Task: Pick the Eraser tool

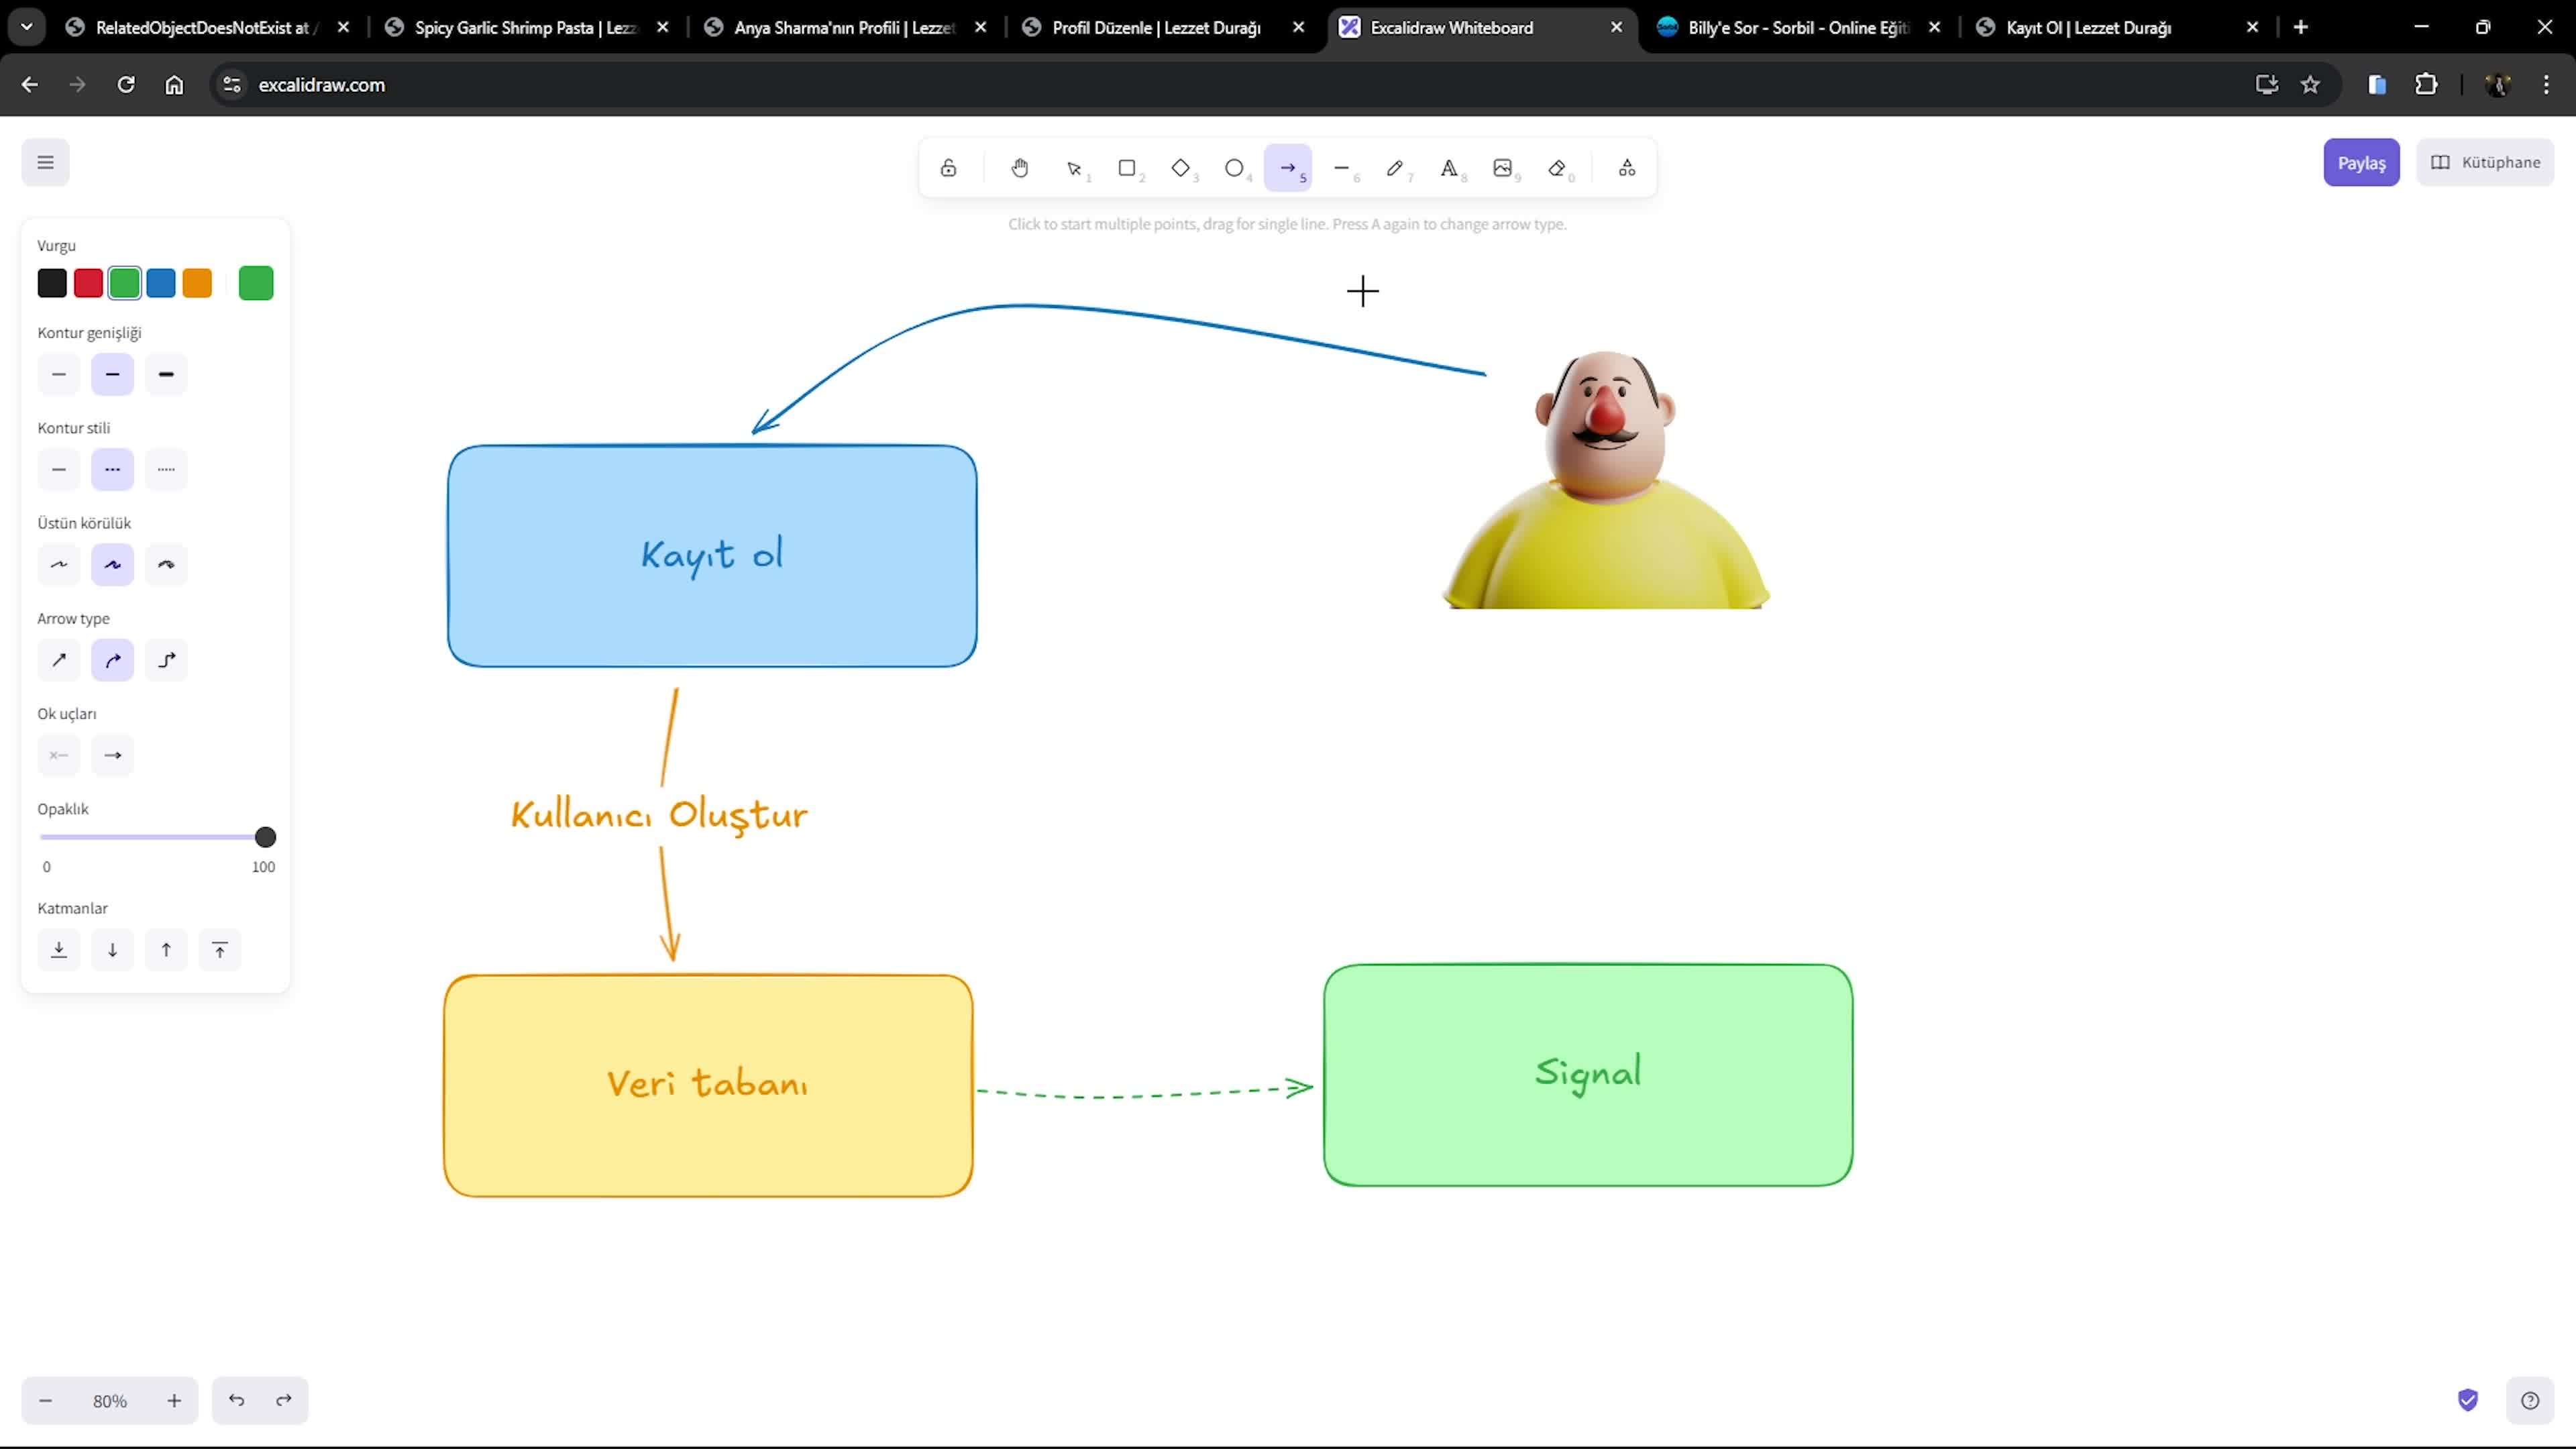Action: point(1557,168)
